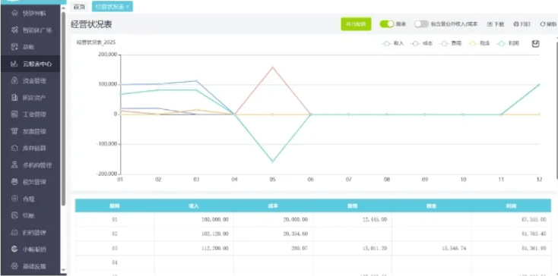Toggle 收入 series in chart legend

(393, 44)
